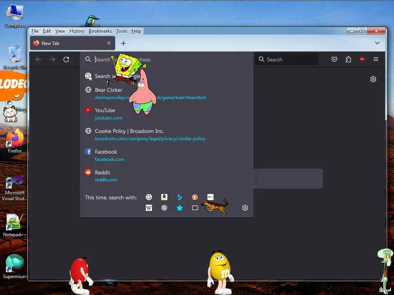Search this time with Amazon icon
Image resolution: width=394 pixels, height=295 pixels.
[164, 197]
